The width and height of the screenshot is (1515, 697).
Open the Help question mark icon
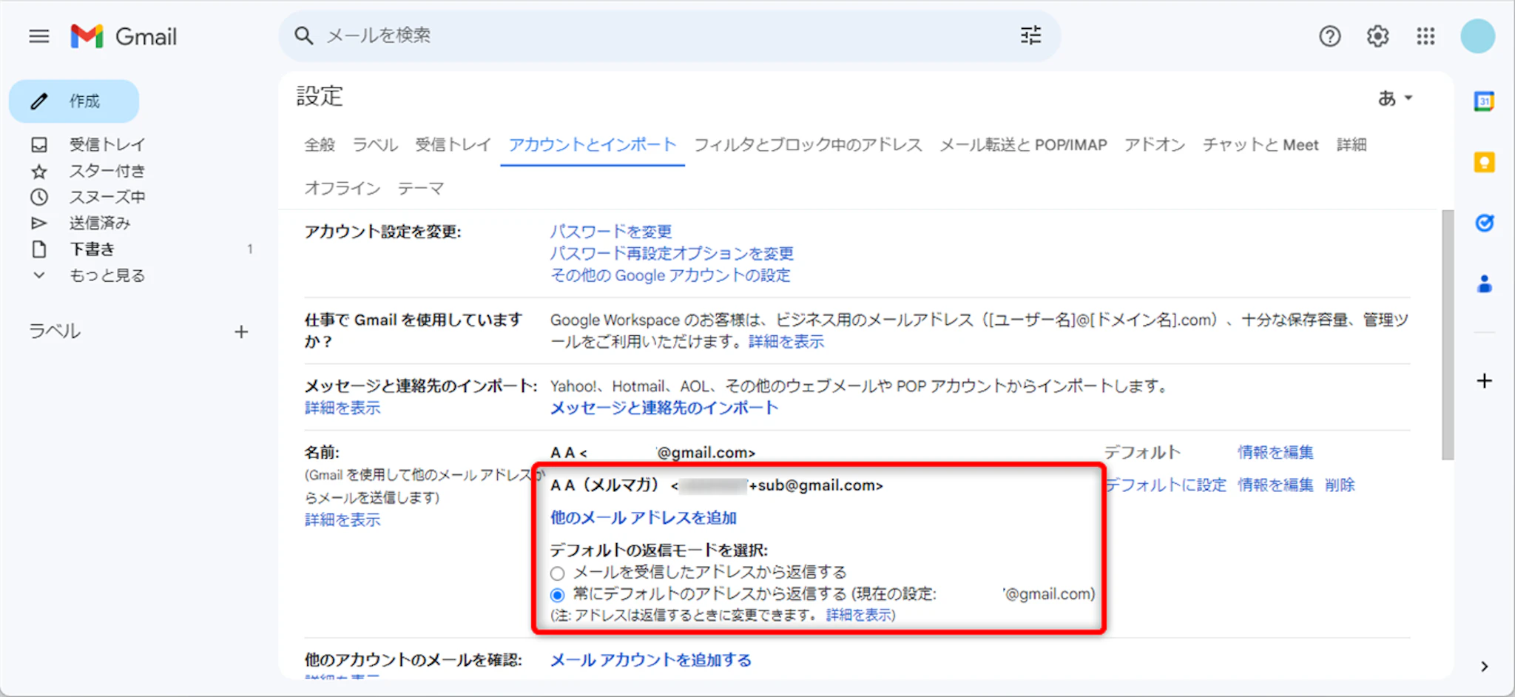[x=1329, y=36]
